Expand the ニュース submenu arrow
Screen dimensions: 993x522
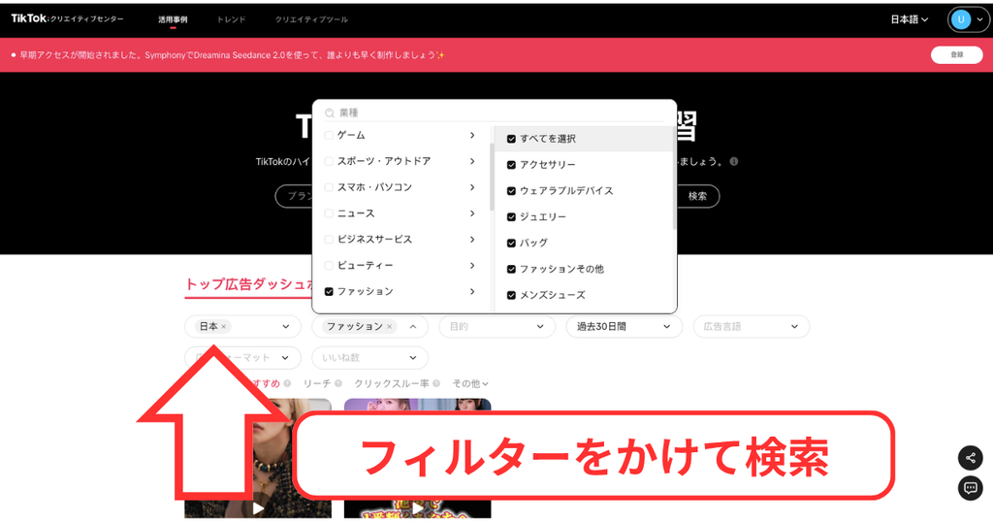pos(472,212)
